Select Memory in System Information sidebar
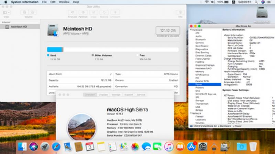The width and height of the screenshot is (275, 154). (200, 72)
